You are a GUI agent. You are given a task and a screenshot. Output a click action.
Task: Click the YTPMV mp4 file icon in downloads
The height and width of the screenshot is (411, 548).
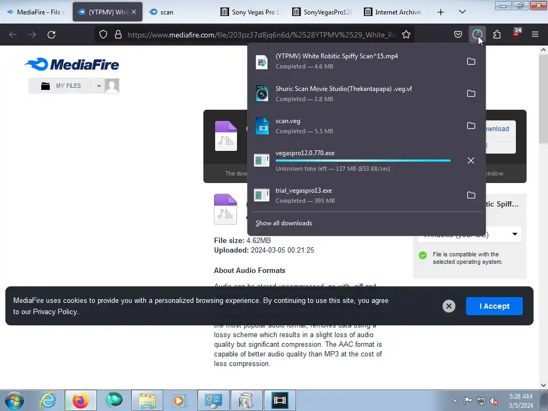262,62
